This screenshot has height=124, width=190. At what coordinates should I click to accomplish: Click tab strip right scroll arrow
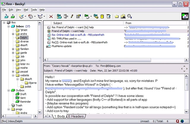pyautogui.click(x=50, y=116)
